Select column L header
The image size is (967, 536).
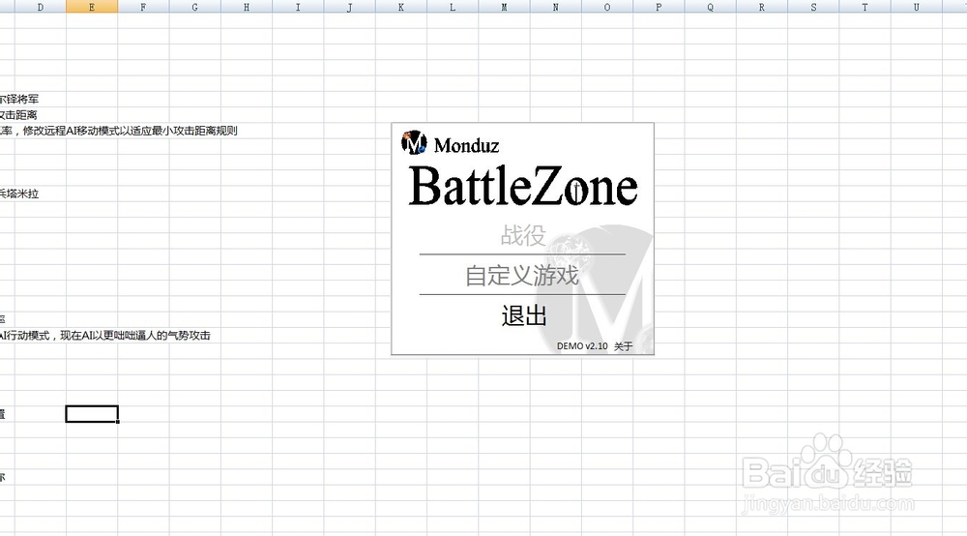pyautogui.click(x=453, y=7)
